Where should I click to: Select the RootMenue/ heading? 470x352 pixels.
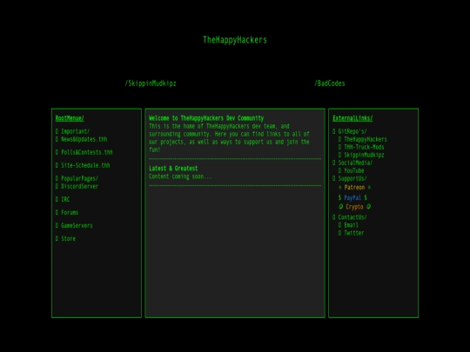pos(70,118)
